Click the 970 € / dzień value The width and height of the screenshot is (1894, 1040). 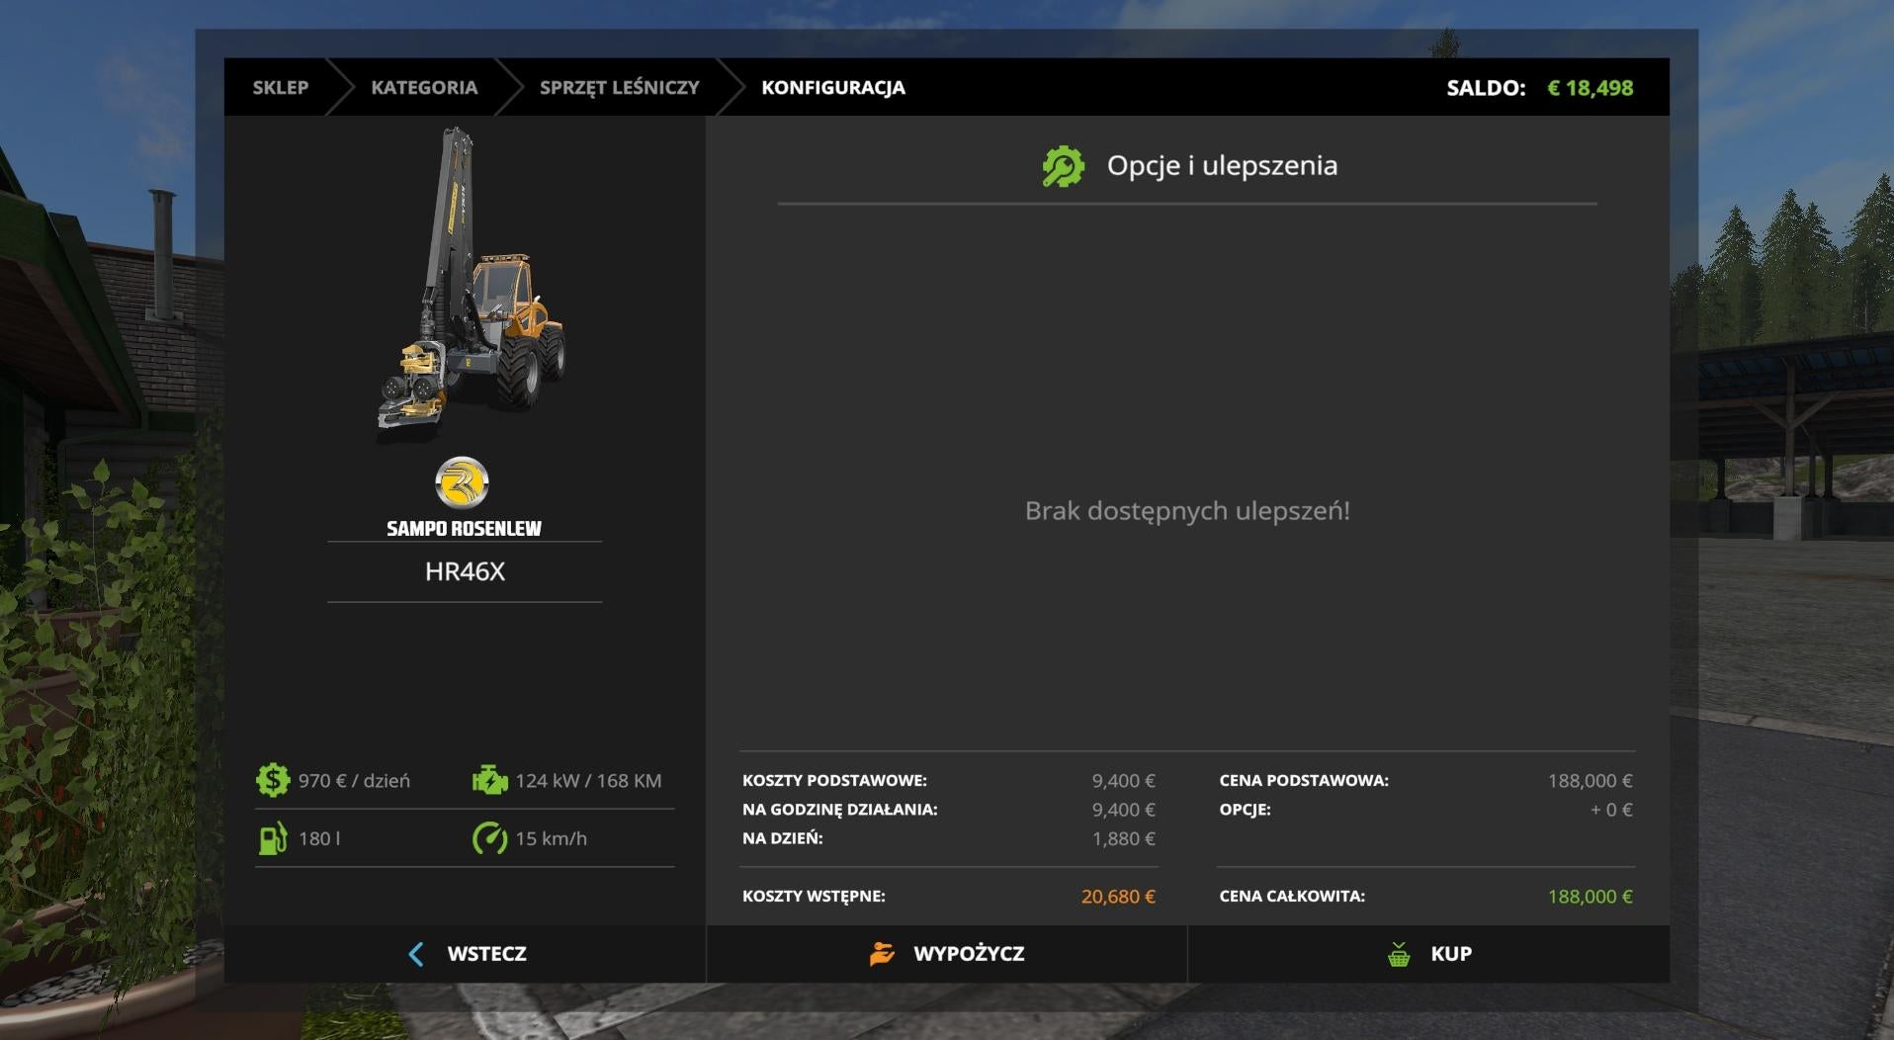point(354,781)
